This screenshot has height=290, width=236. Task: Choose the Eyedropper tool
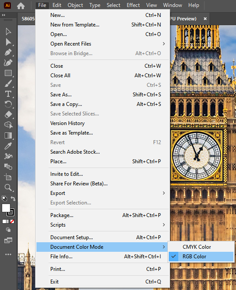tap(8, 146)
